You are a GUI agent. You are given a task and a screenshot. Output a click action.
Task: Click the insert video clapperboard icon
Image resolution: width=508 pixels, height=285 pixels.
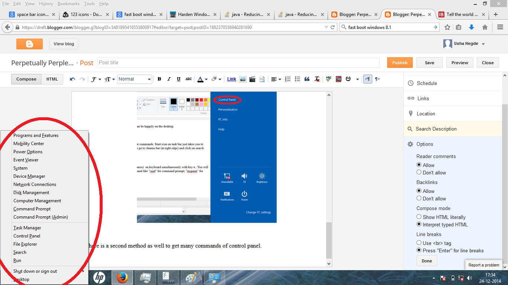click(x=252, y=79)
